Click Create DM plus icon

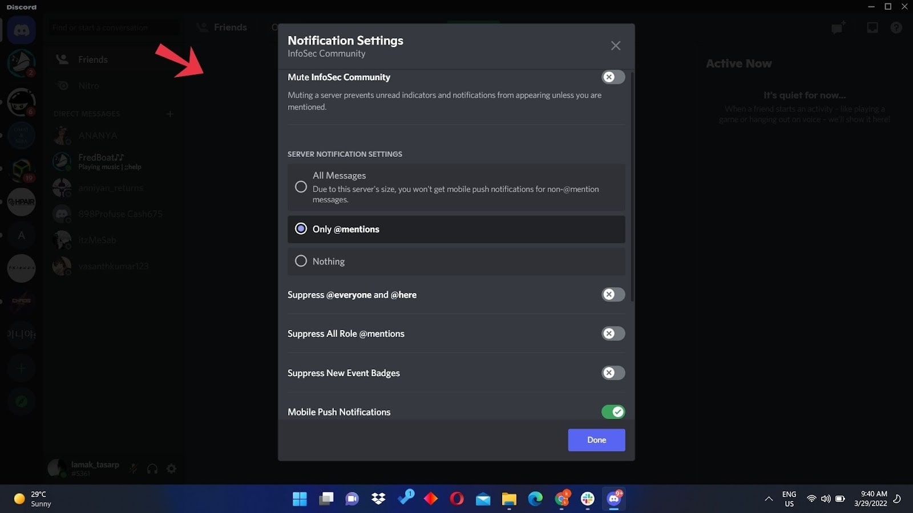(x=169, y=114)
